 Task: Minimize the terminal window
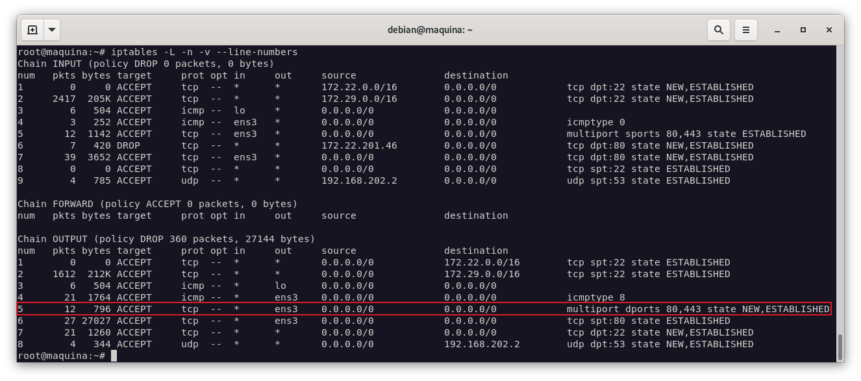[777, 30]
